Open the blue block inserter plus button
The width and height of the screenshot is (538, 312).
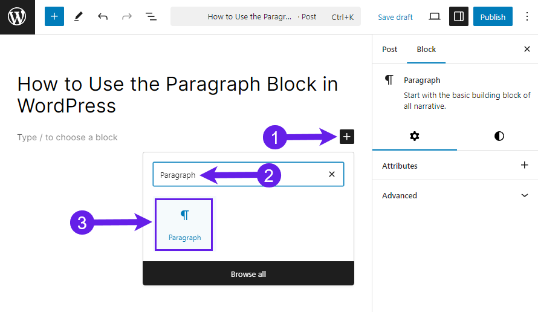pos(54,16)
